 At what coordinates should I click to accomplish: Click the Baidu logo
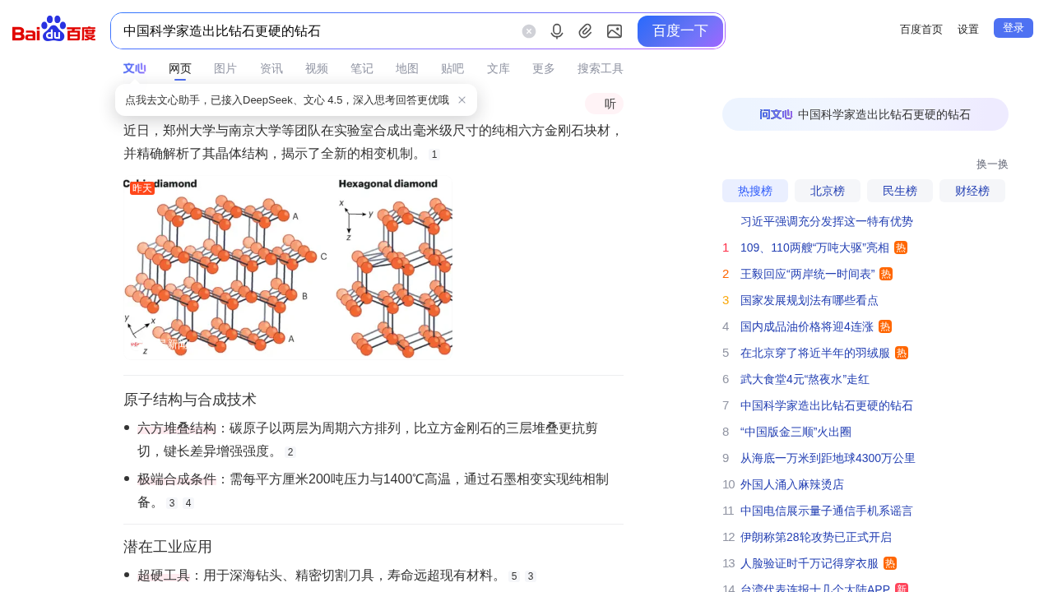coord(54,30)
